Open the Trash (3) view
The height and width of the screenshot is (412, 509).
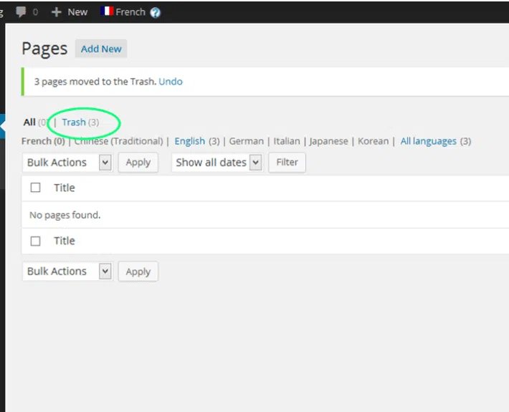pyautogui.click(x=80, y=123)
